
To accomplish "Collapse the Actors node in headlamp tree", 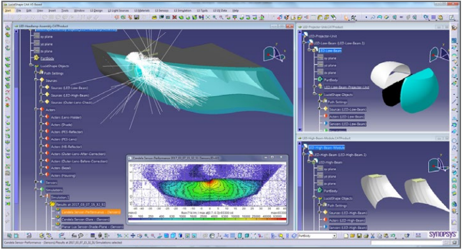I will tap(36, 110).
